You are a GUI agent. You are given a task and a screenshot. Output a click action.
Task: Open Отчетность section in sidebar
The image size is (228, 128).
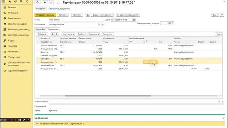point(14,52)
